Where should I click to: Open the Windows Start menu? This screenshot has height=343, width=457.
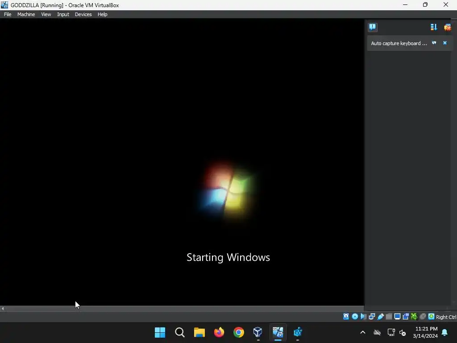(160, 332)
